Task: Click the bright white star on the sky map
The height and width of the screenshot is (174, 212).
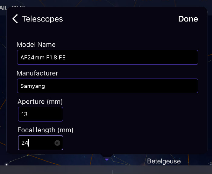Action: (6, 164)
